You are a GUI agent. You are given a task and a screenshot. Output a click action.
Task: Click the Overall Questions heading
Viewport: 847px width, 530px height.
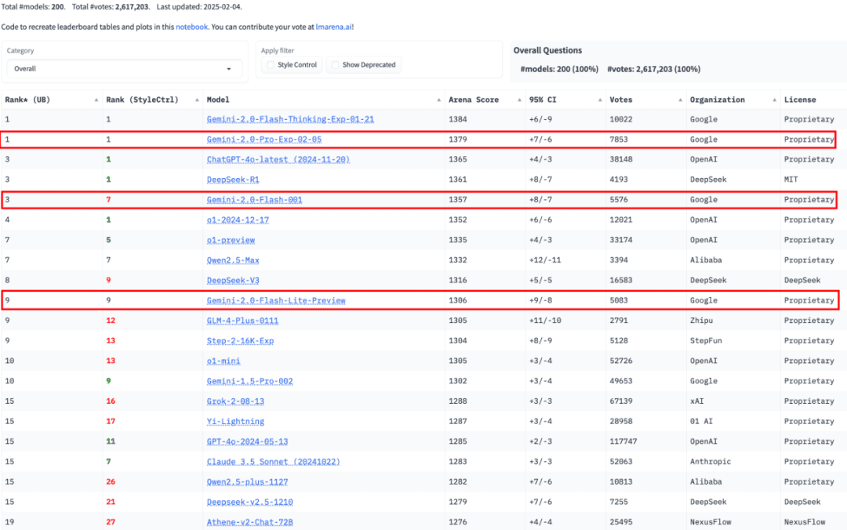[547, 50]
